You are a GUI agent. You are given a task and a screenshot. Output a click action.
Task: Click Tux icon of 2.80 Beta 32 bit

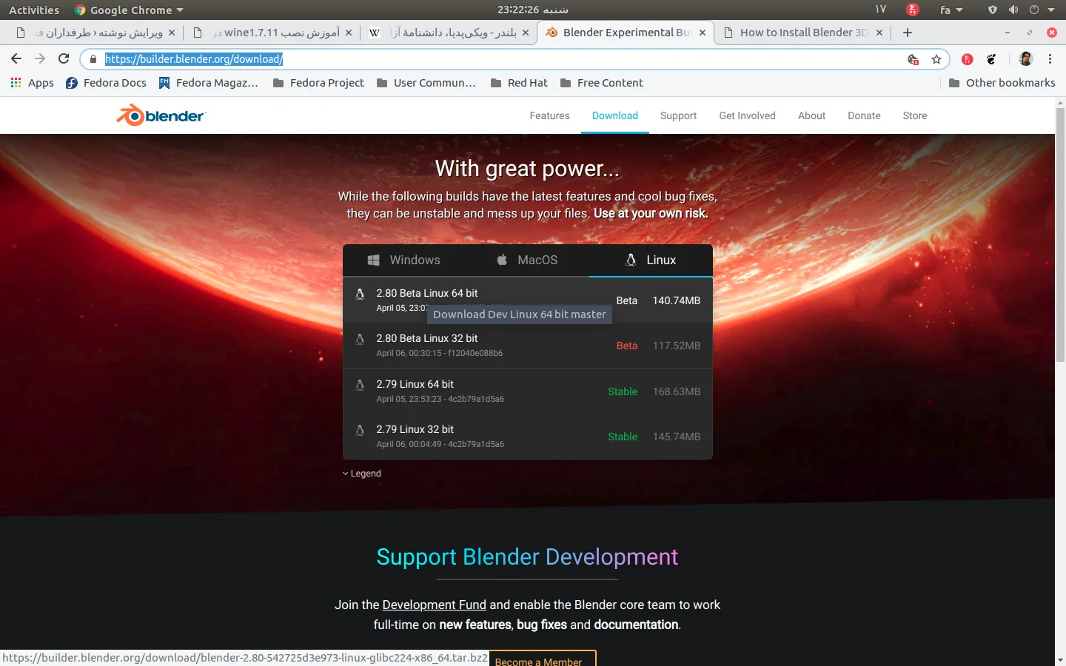(360, 340)
